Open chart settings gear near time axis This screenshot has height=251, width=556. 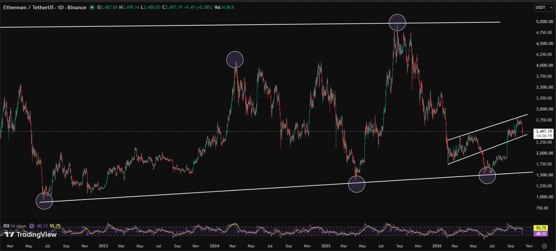tap(545, 246)
